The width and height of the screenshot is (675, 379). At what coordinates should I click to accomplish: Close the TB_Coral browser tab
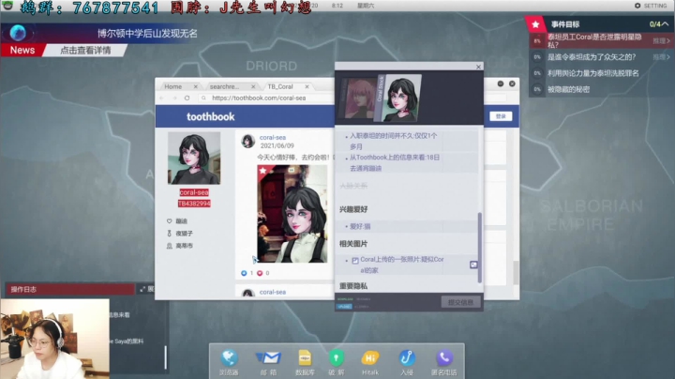point(307,86)
